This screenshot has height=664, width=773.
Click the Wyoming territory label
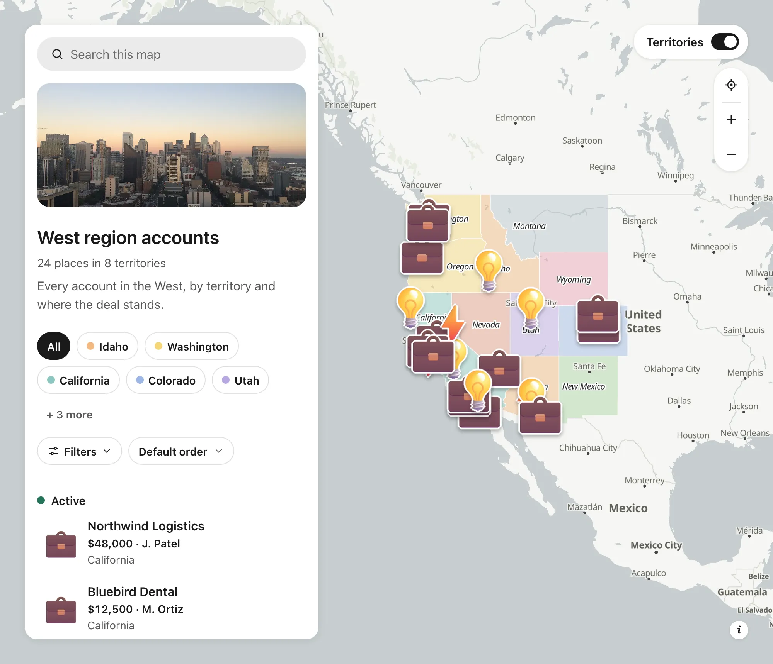pos(574,279)
